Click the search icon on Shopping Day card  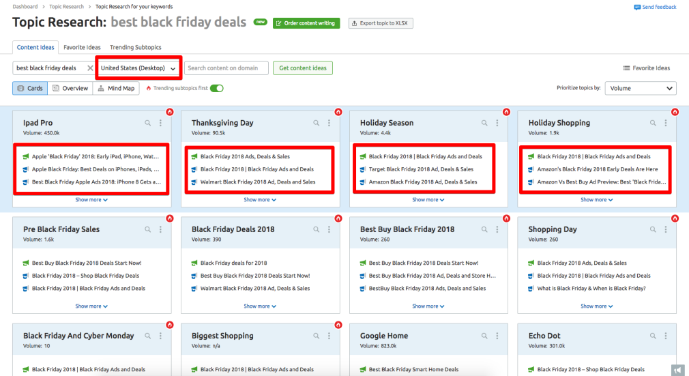point(653,229)
